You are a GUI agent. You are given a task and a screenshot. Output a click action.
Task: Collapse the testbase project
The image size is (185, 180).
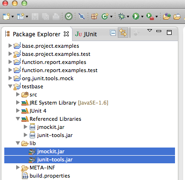10,86
